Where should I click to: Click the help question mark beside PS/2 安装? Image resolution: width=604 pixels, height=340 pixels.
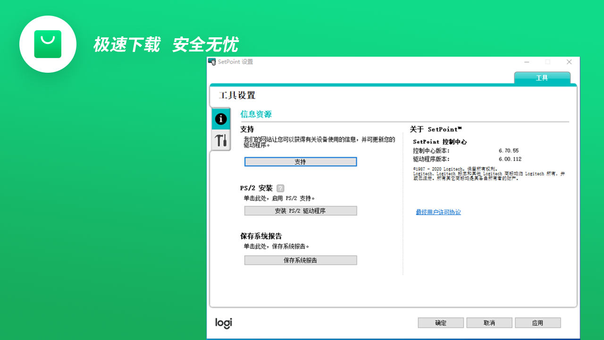[280, 188]
